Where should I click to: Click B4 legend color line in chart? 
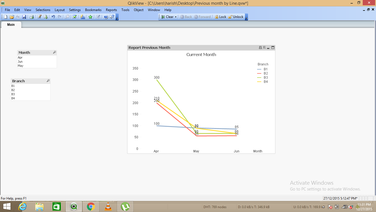[x=259, y=82]
